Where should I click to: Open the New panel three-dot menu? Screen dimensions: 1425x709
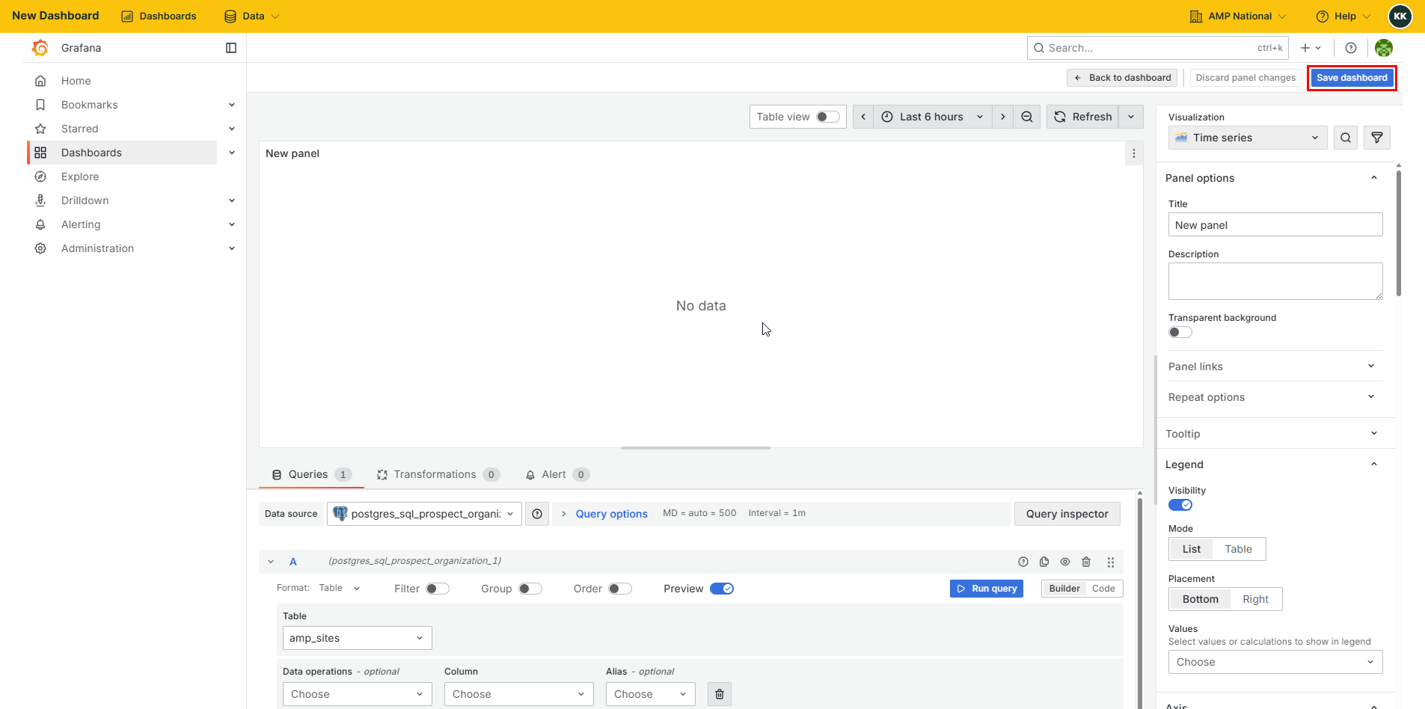click(x=1134, y=153)
